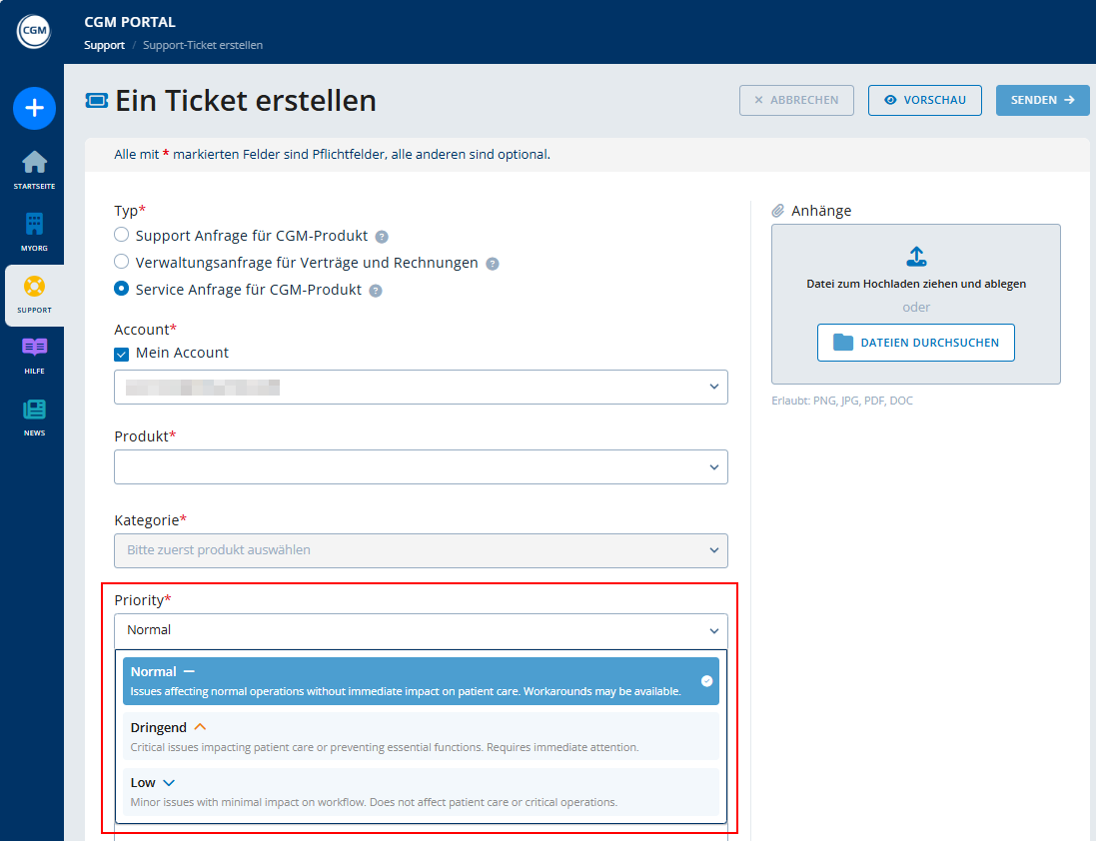Open the Kategorie dropdown
1096x841 pixels.
(x=421, y=550)
